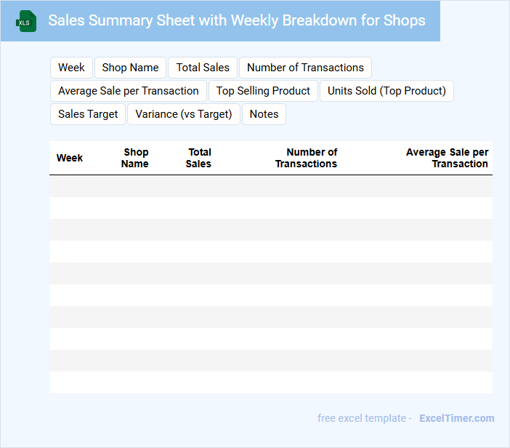Select the Shop Name tag
510x448 pixels.
pos(130,68)
